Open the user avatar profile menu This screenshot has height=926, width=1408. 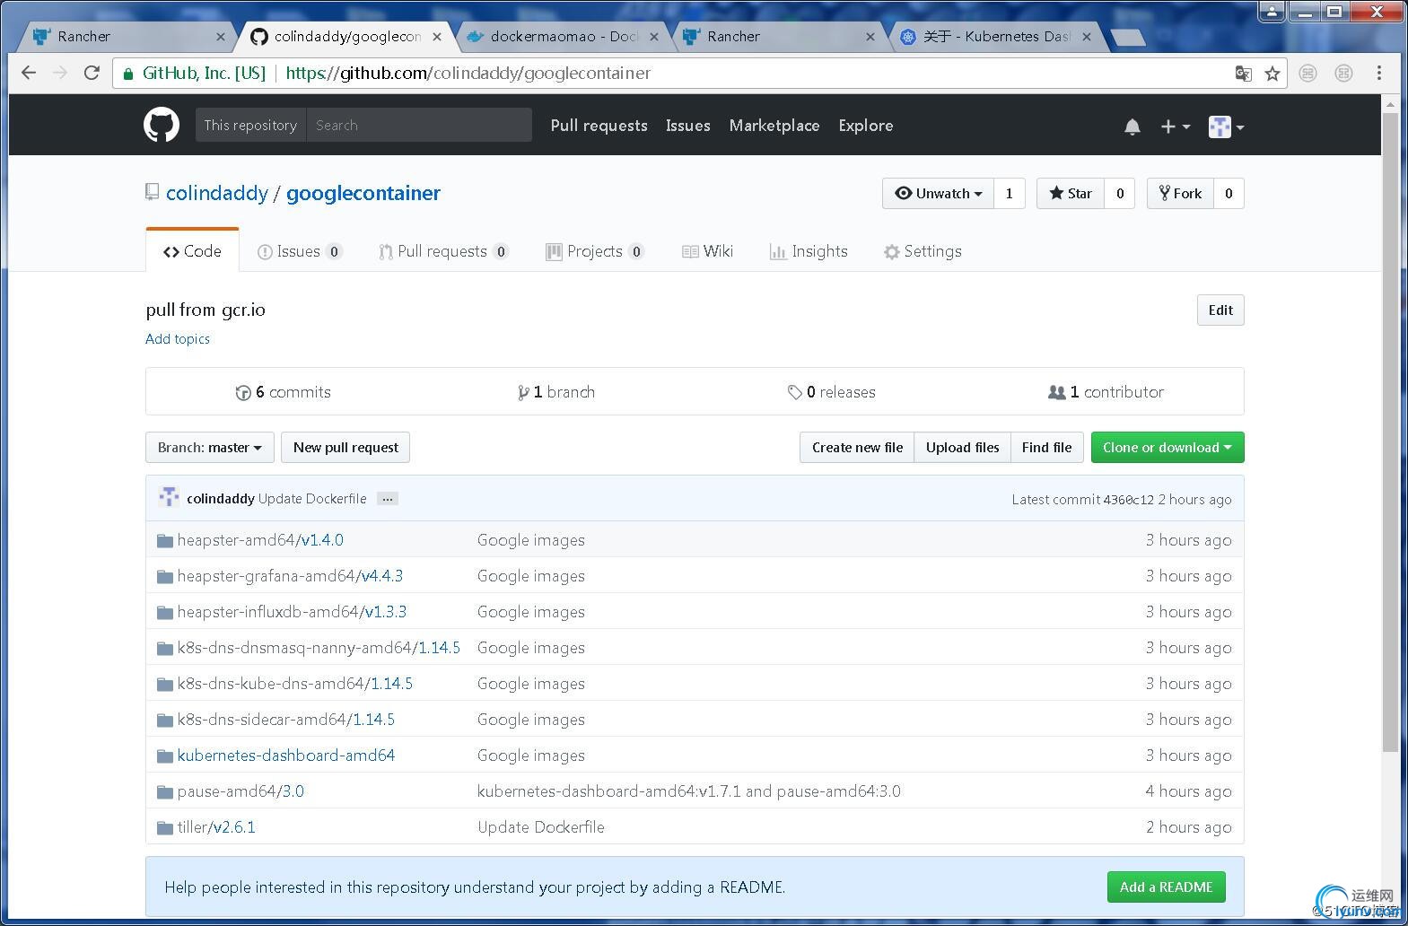point(1226,127)
